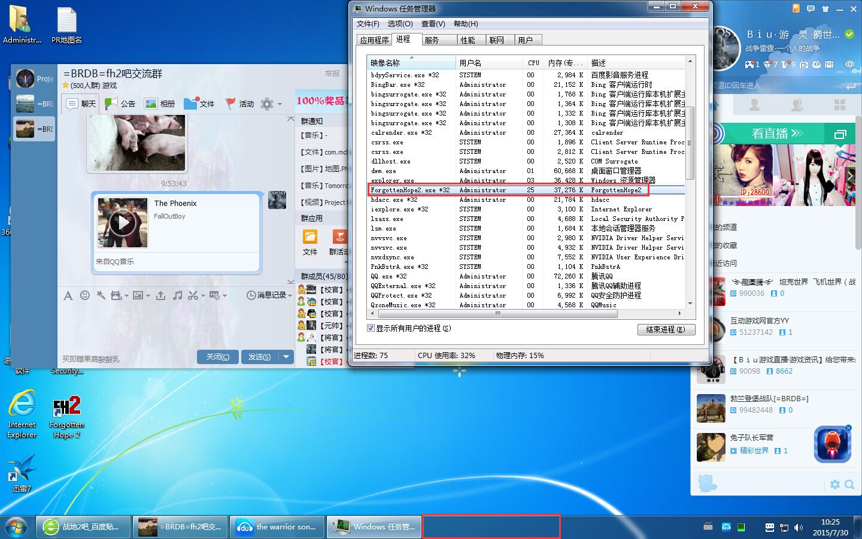Click the 发送(S) button in QQ chat
This screenshot has width=862, height=539.
click(x=260, y=357)
